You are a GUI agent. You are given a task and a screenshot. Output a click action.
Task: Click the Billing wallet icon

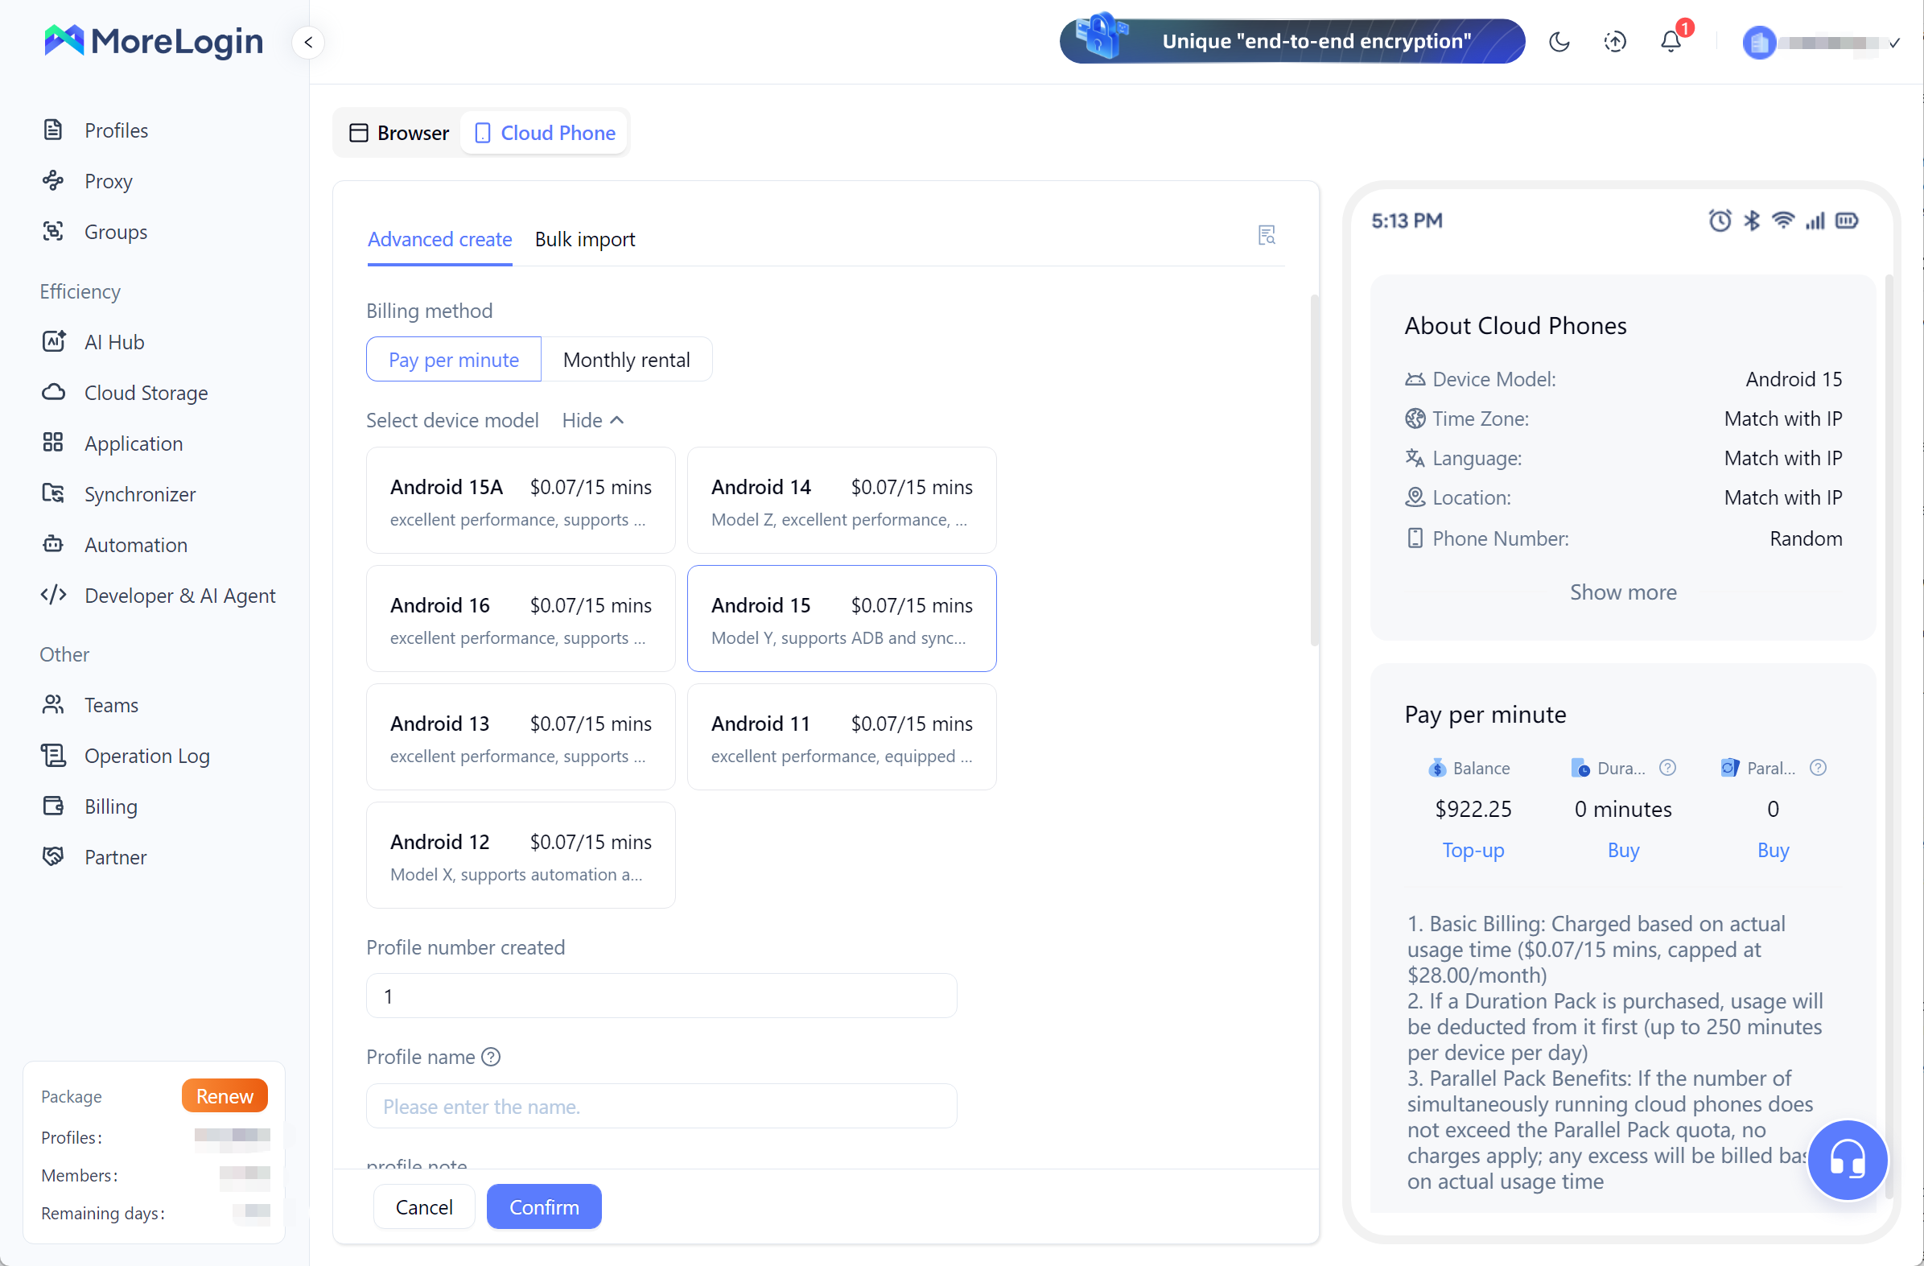pos(53,806)
